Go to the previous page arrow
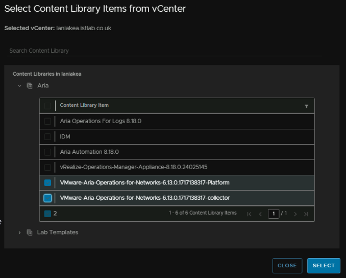Image resolution: width=346 pixels, height=278 pixels. pos(260,214)
